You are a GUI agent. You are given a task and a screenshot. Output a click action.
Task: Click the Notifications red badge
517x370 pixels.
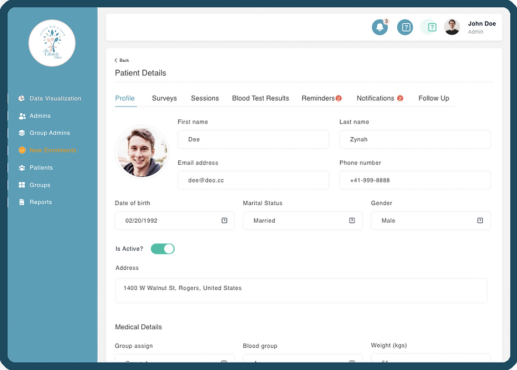pos(400,98)
